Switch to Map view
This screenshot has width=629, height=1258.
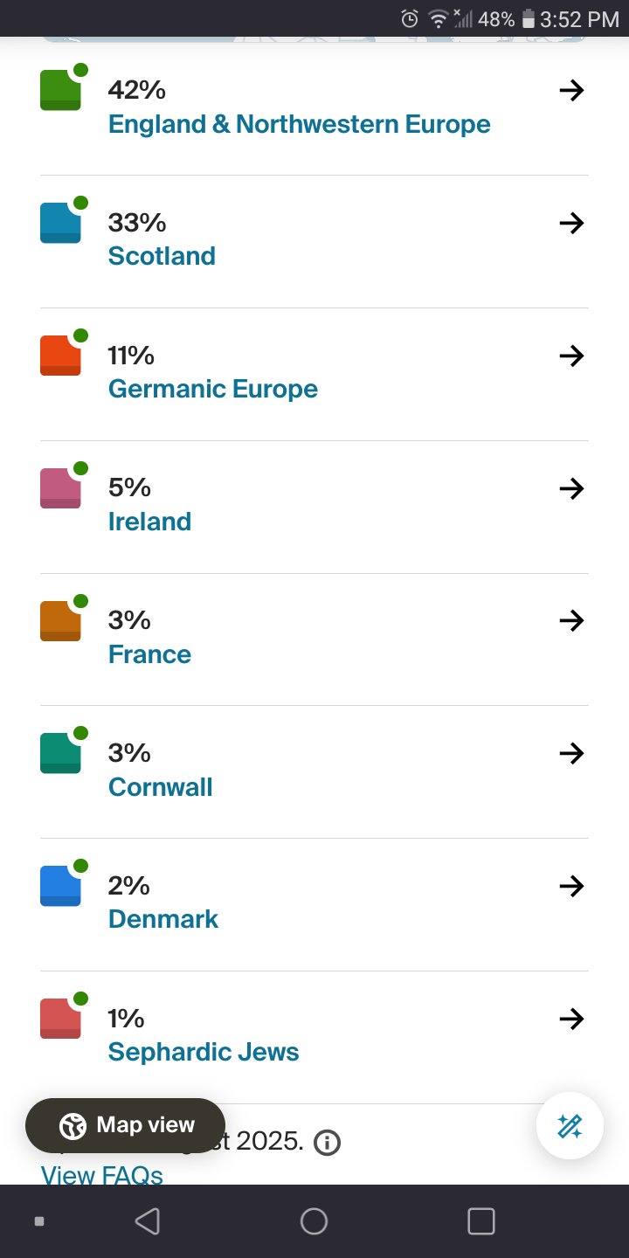(125, 1126)
